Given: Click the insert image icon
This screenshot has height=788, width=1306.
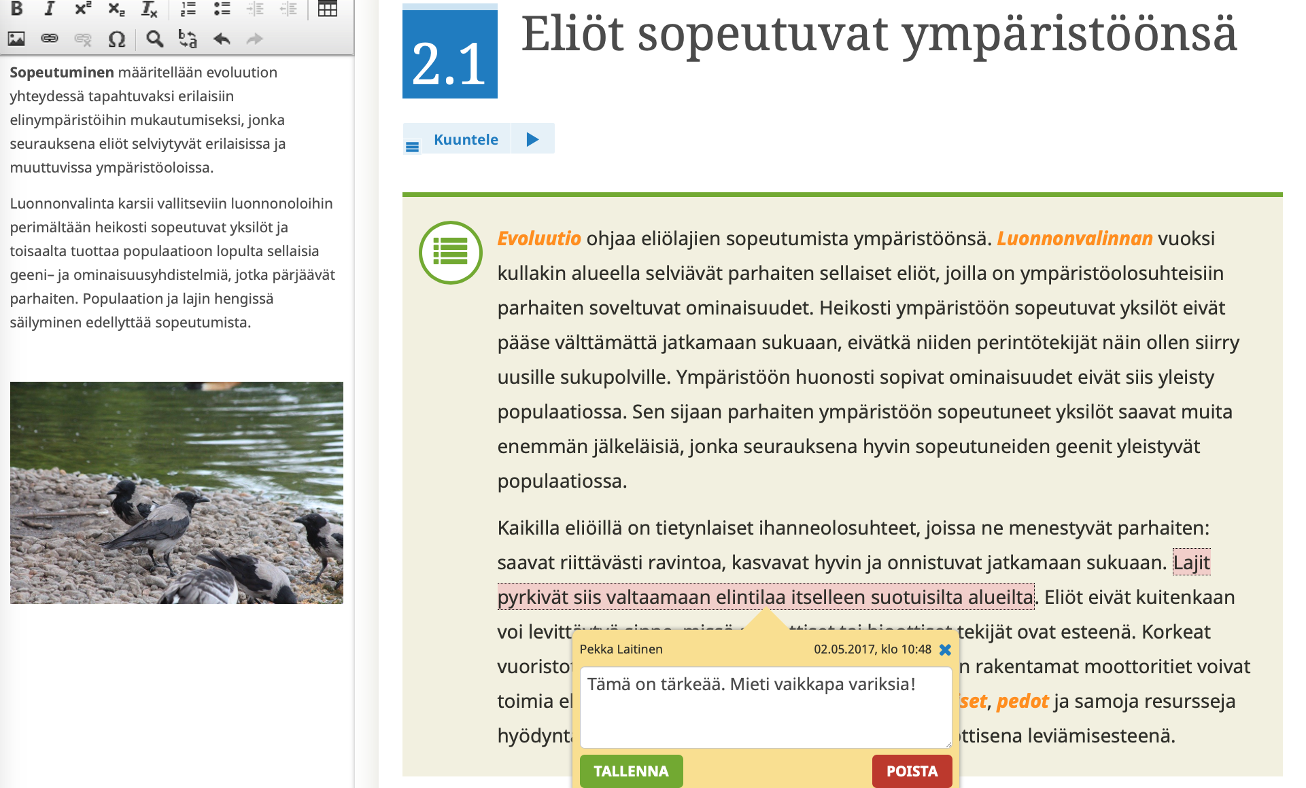Looking at the screenshot, I should coord(16,39).
